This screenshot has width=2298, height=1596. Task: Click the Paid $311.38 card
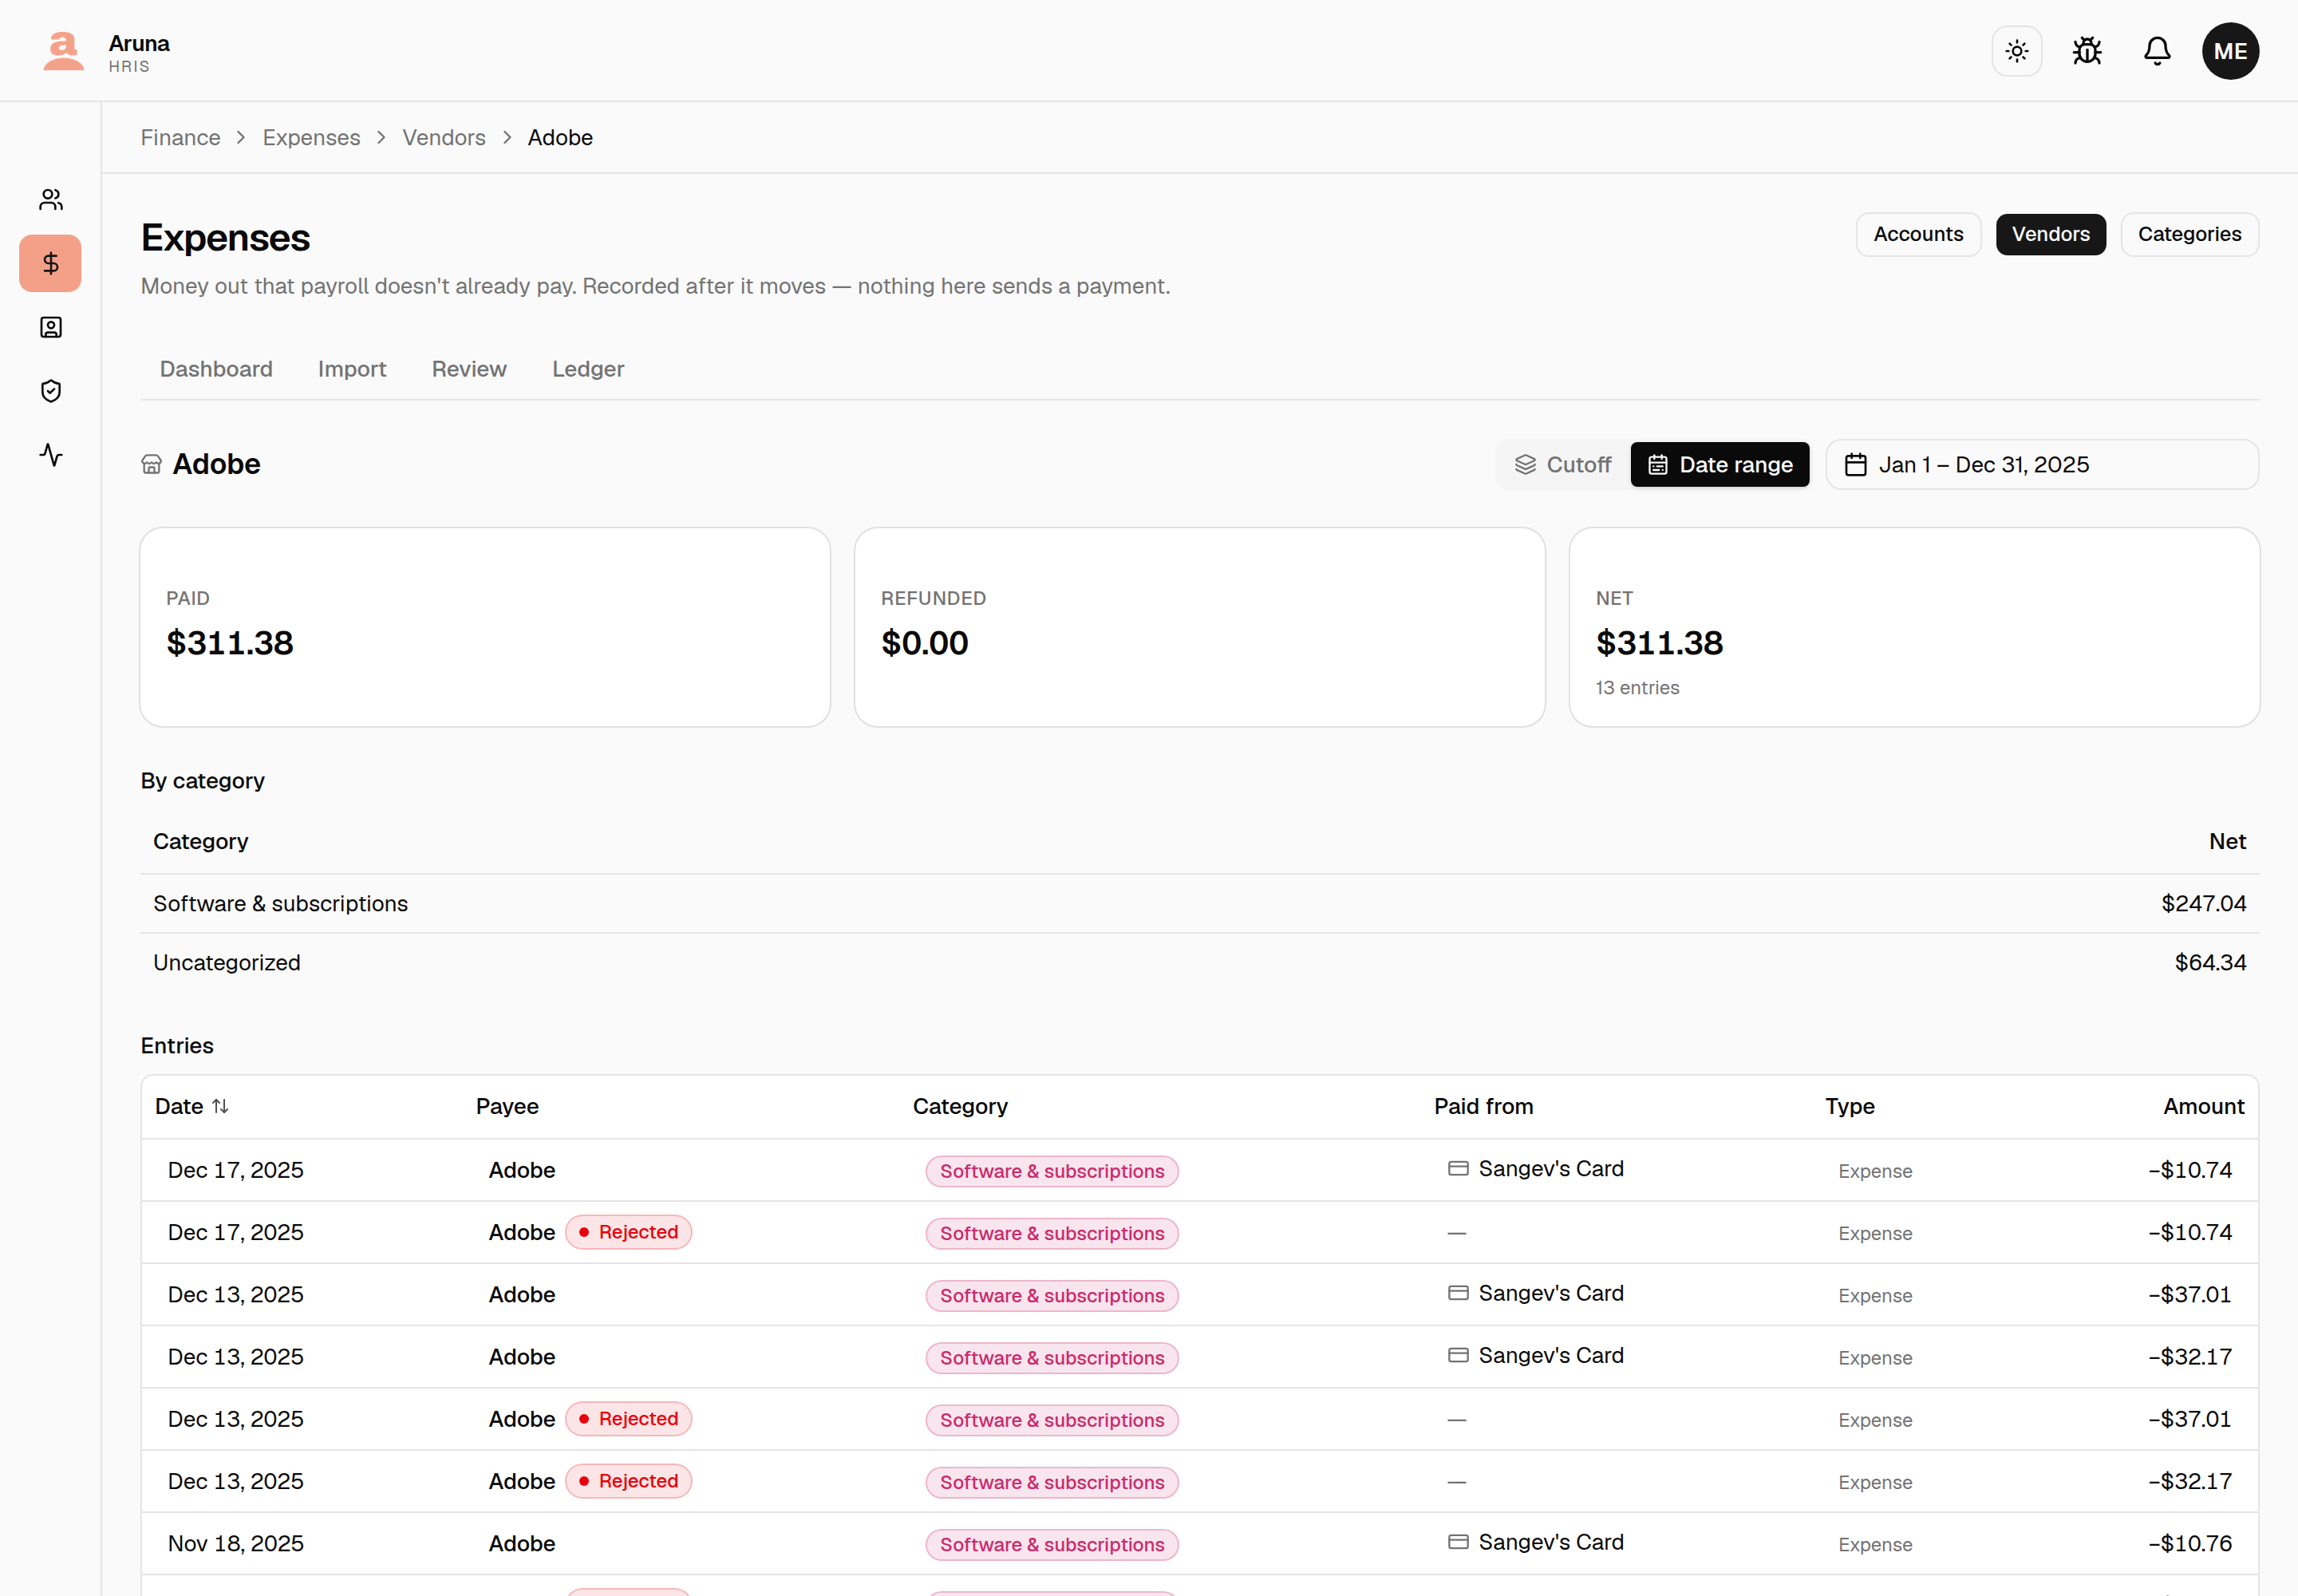click(x=485, y=627)
